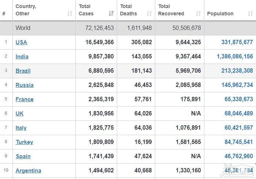Open the Italy country link

tap(21, 127)
